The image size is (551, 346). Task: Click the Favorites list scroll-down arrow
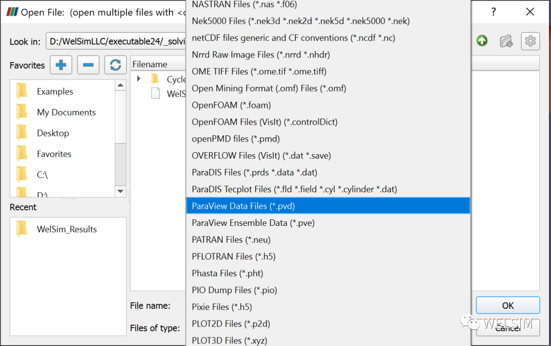[x=120, y=191]
